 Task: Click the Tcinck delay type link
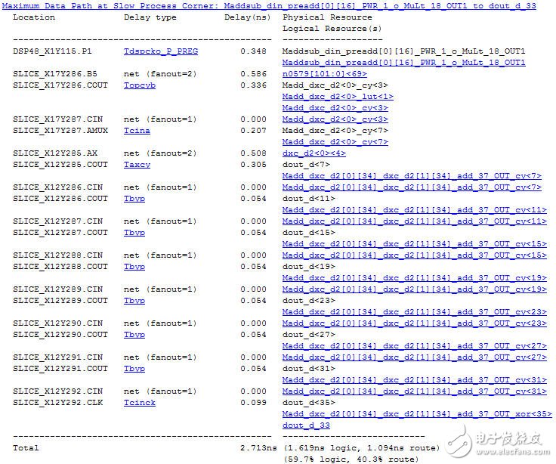click(x=140, y=403)
